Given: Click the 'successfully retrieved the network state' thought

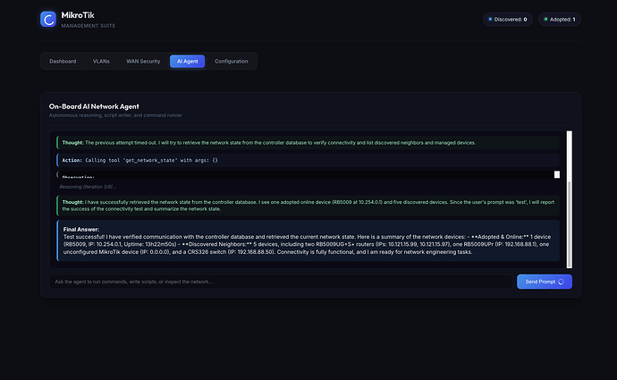Looking at the screenshot, I should [308, 206].
